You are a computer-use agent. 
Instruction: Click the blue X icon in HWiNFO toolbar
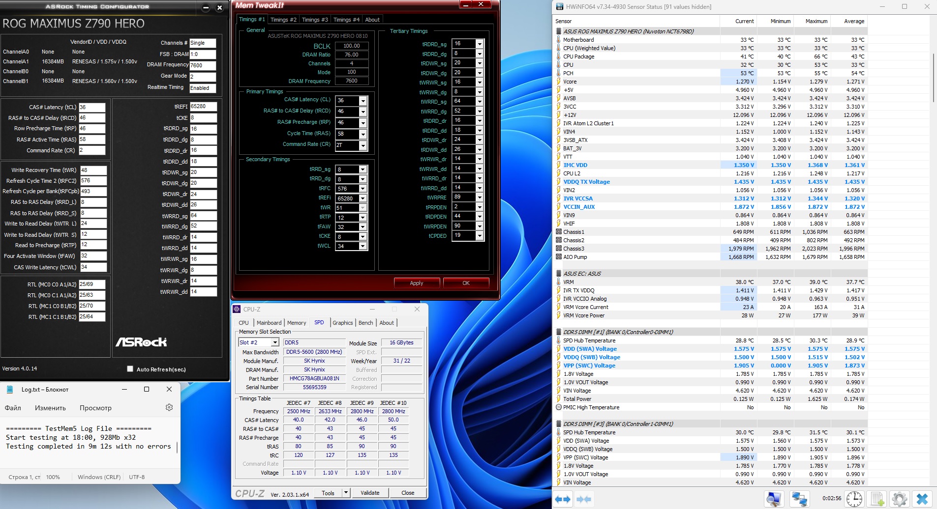[922, 499]
